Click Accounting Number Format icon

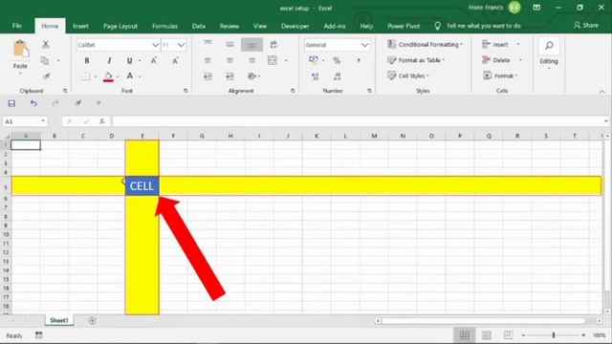pos(314,60)
